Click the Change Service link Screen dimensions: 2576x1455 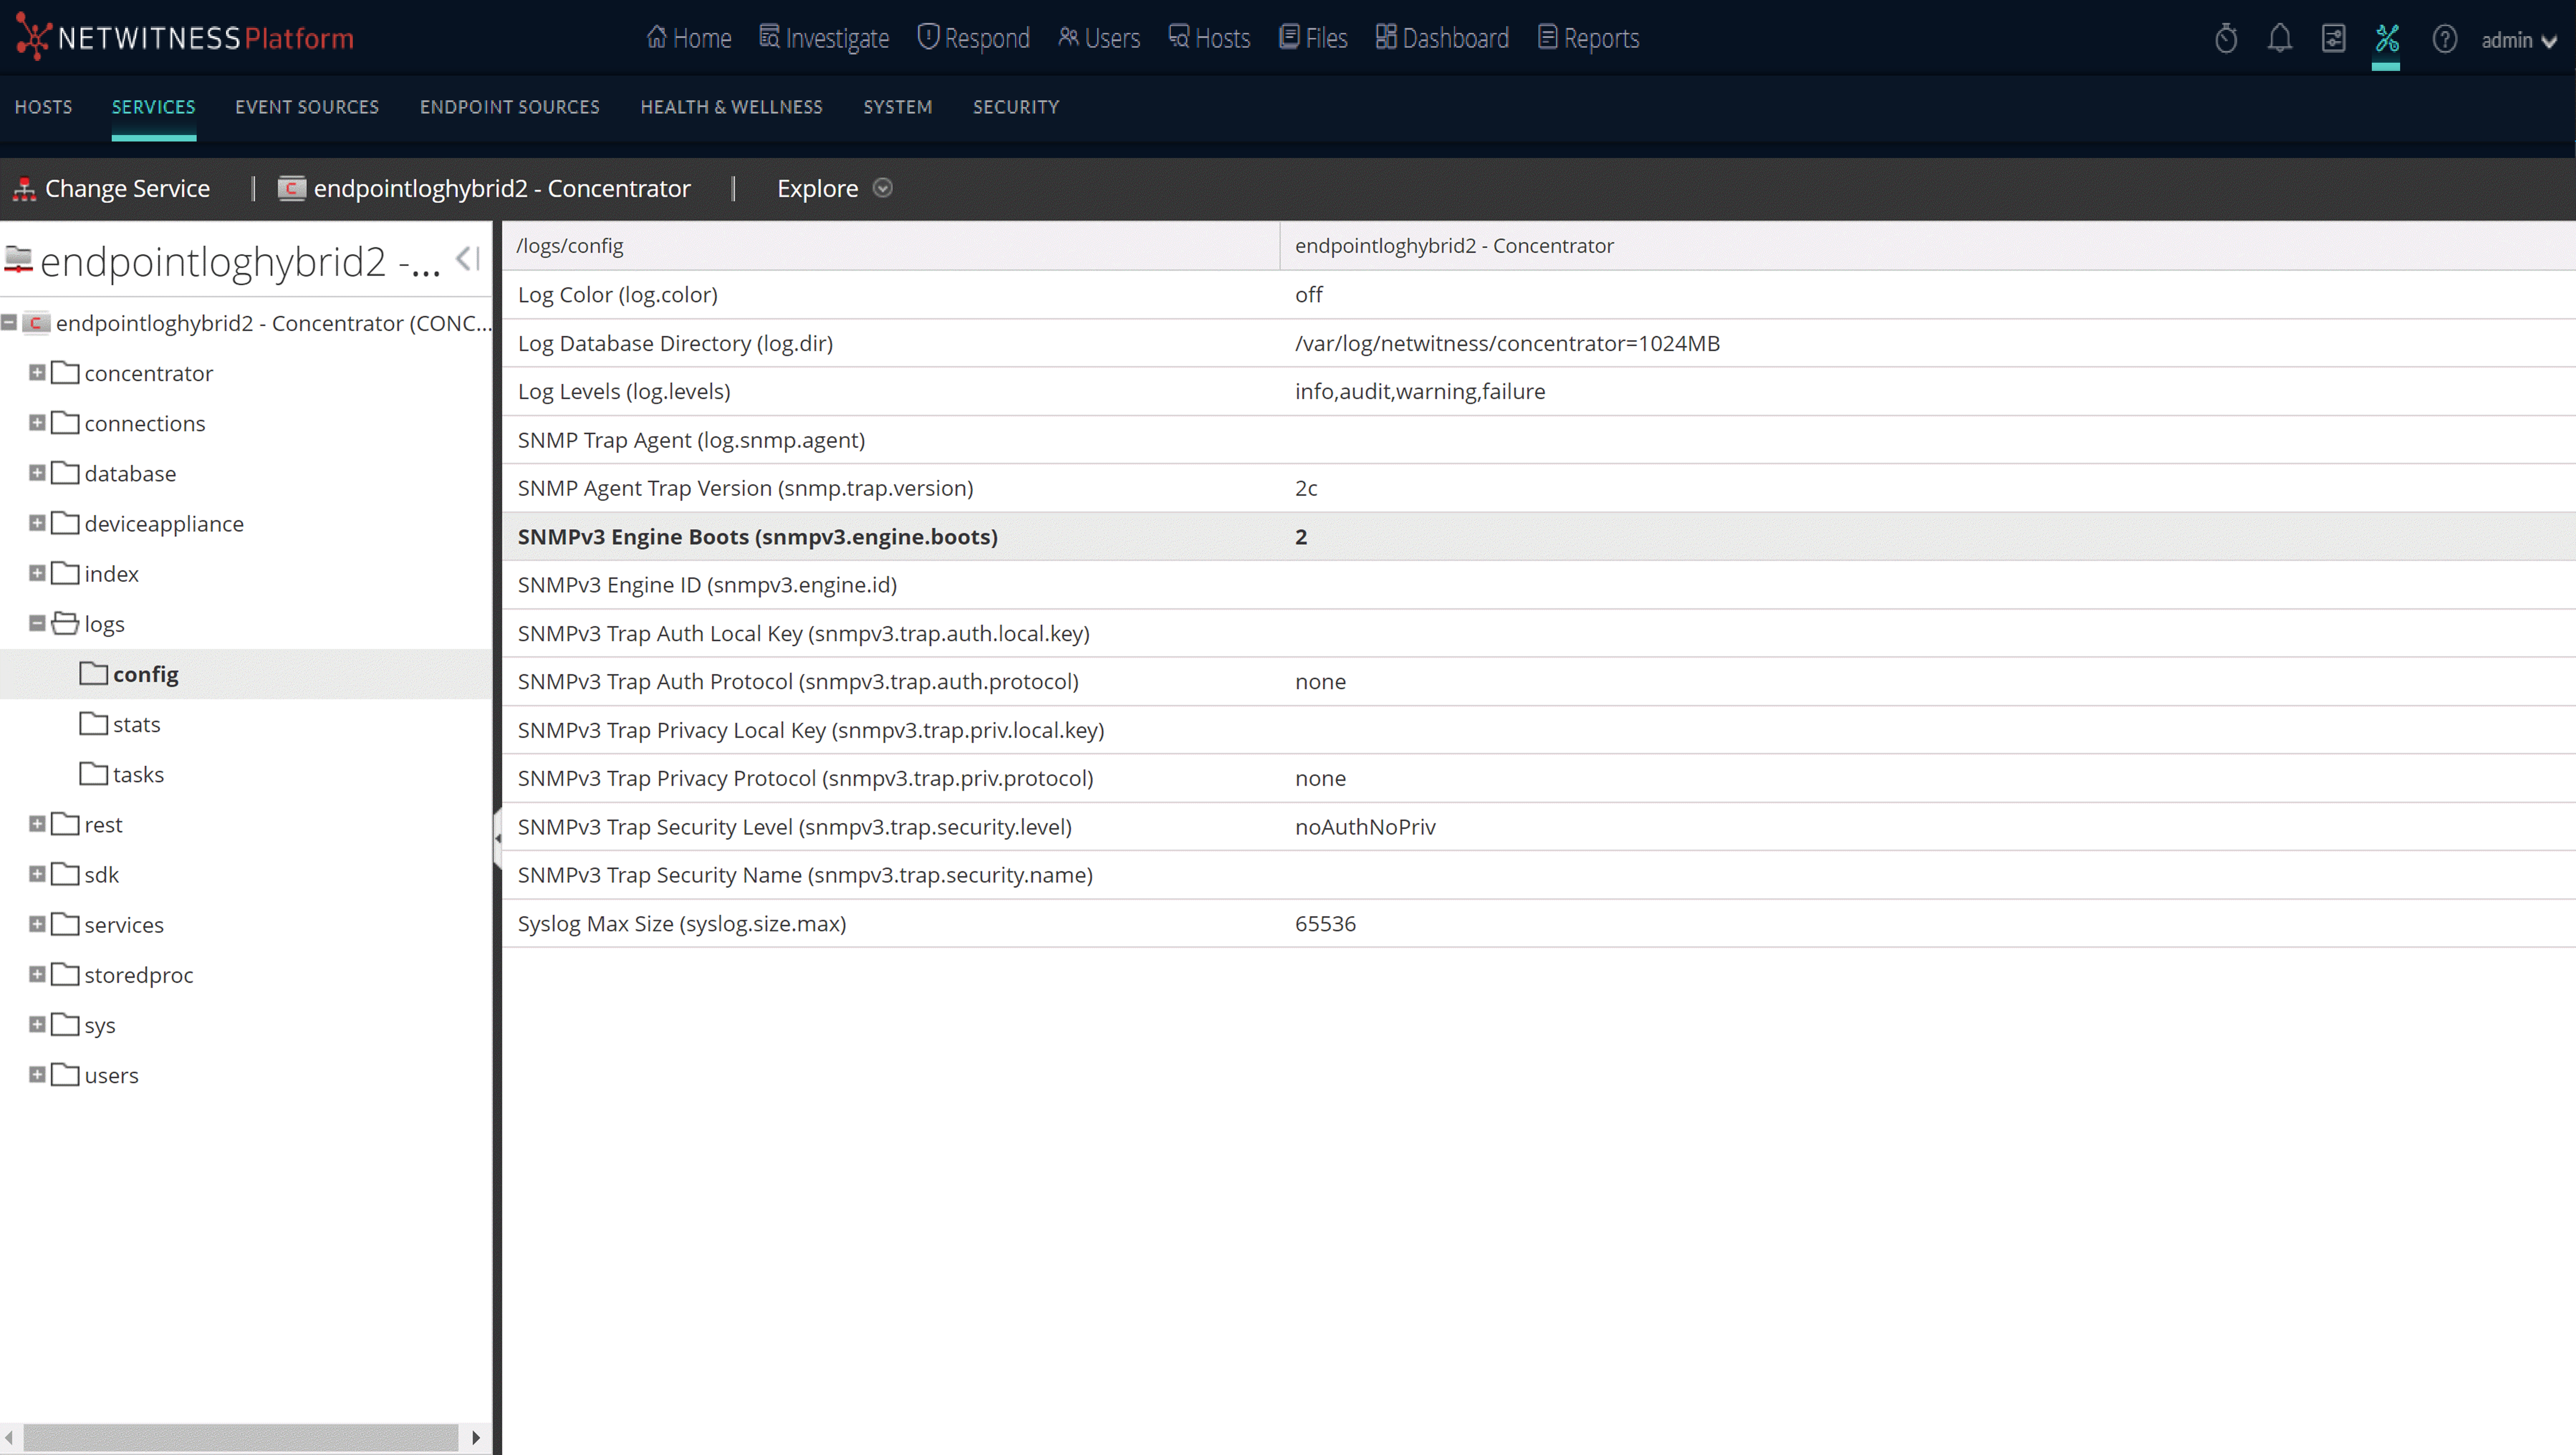click(127, 188)
